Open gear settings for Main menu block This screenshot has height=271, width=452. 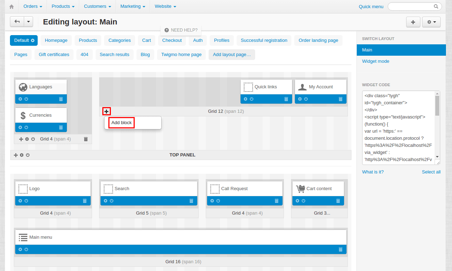20,249
